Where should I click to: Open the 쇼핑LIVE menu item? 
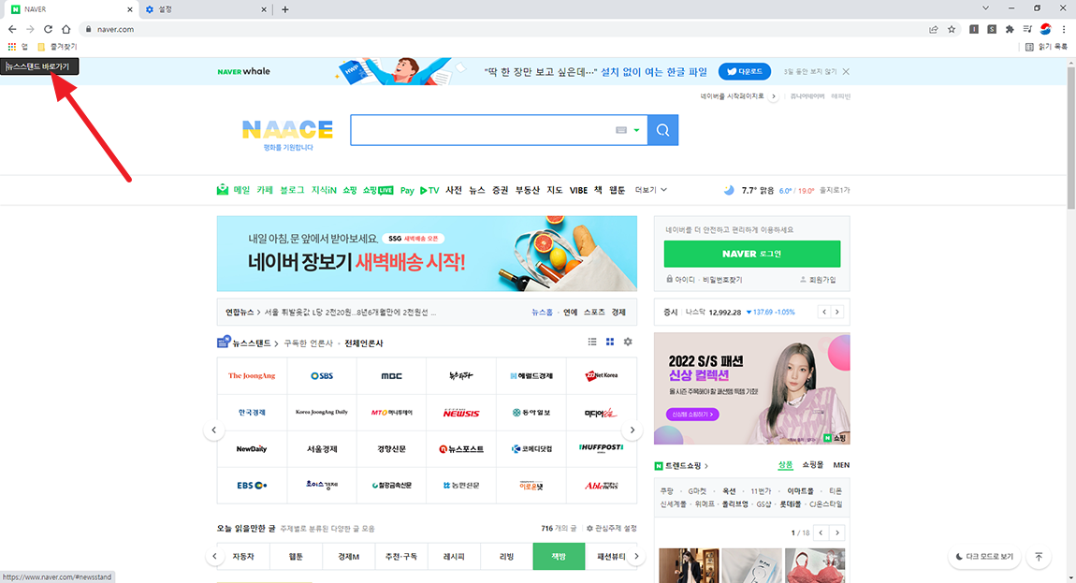click(378, 190)
